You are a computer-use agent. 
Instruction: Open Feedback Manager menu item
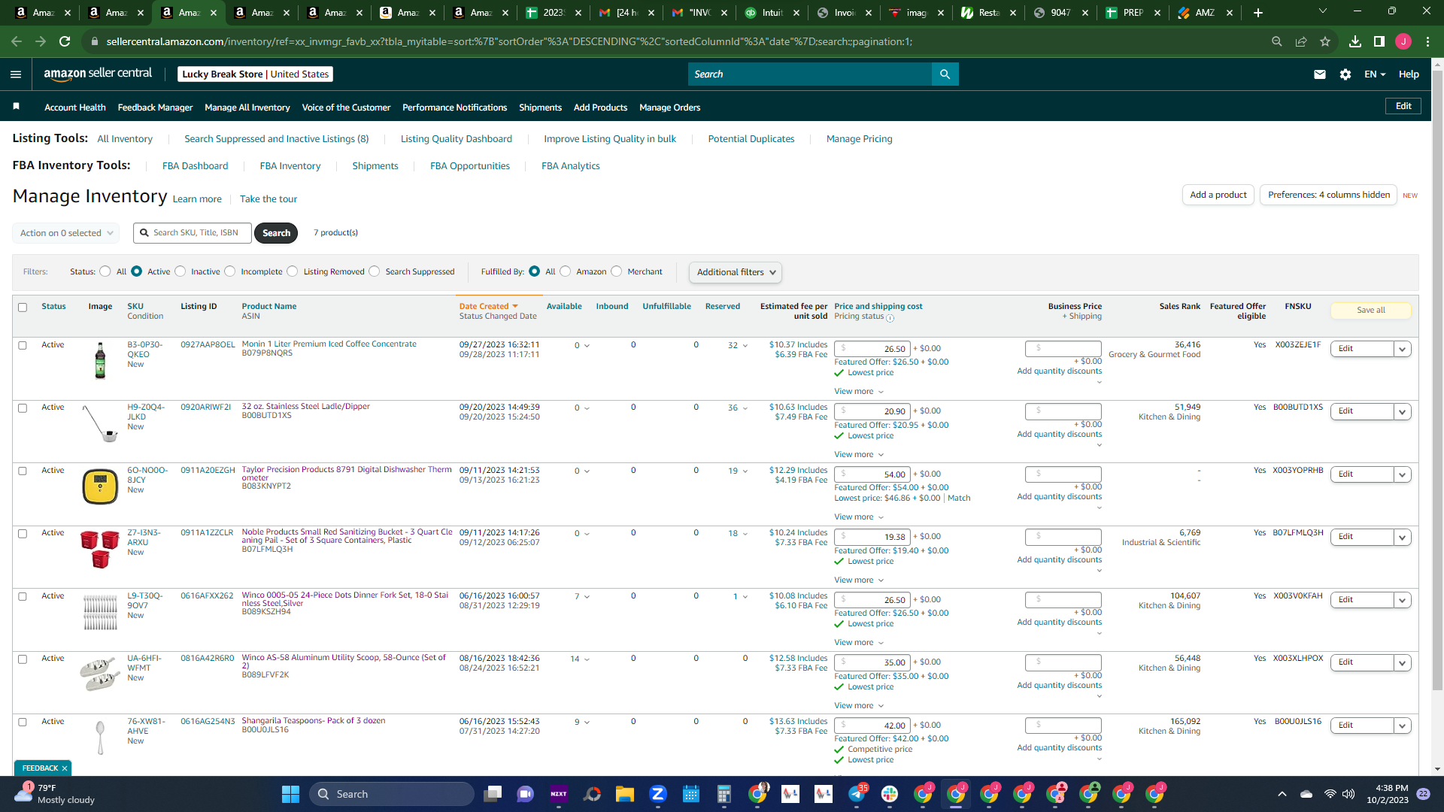(x=155, y=108)
